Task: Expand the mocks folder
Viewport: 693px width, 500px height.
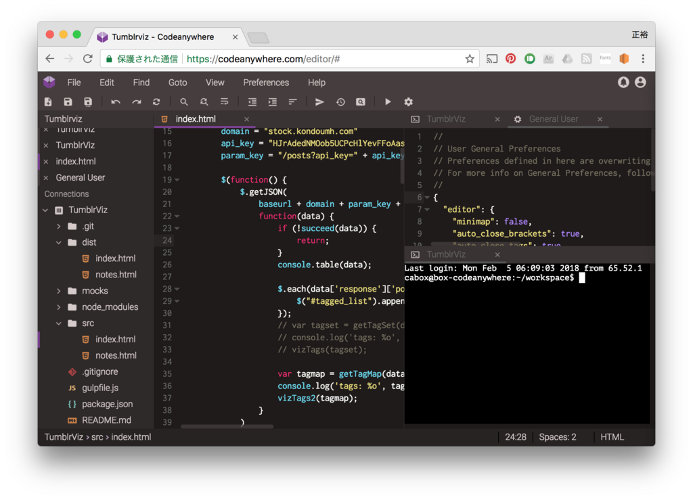Action: coord(58,291)
